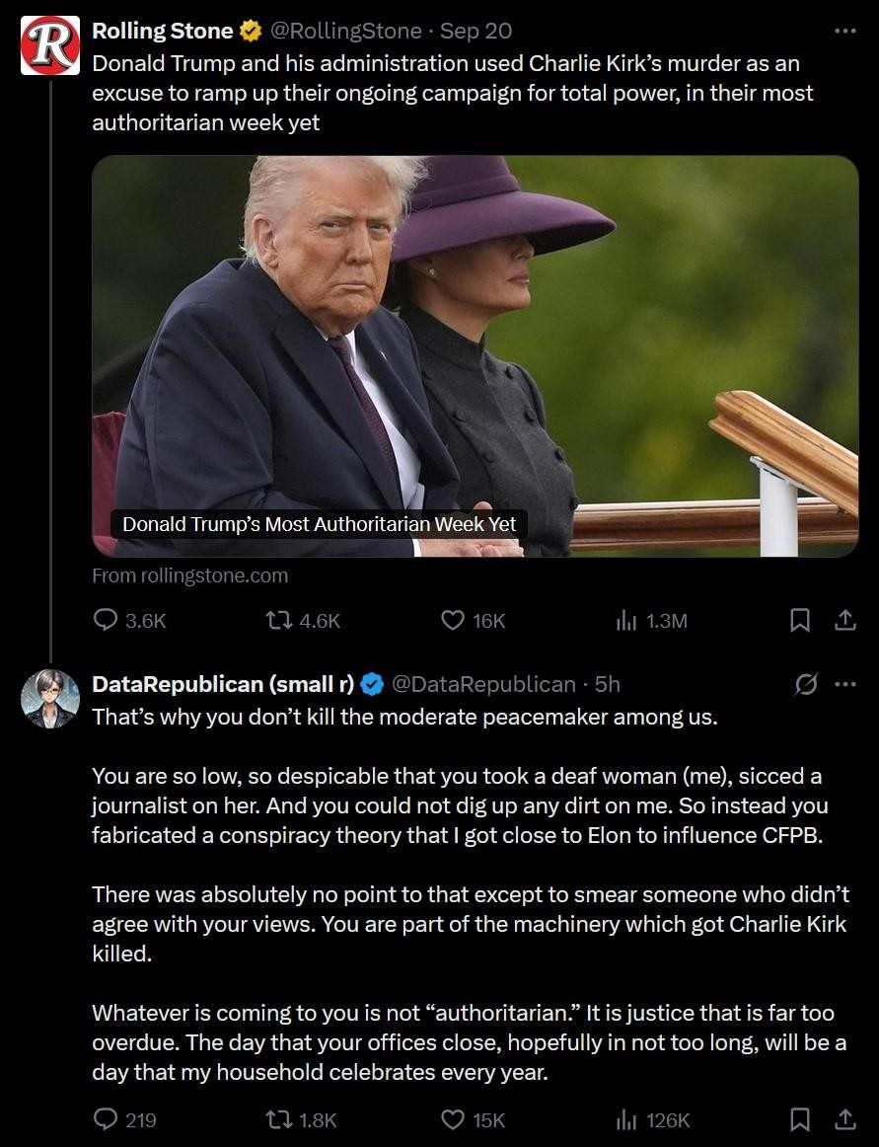The width and height of the screenshot is (879, 1147).
Task: Reply to DataRepublican's post with 219 replies
Action: [125, 1120]
